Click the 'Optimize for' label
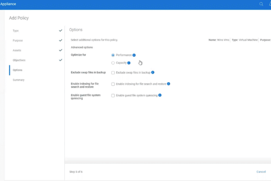Screen dimensions: 271x181 tap(78, 55)
